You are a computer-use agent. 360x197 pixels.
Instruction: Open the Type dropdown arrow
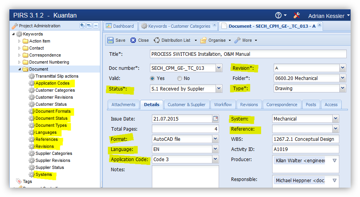tap(342, 88)
